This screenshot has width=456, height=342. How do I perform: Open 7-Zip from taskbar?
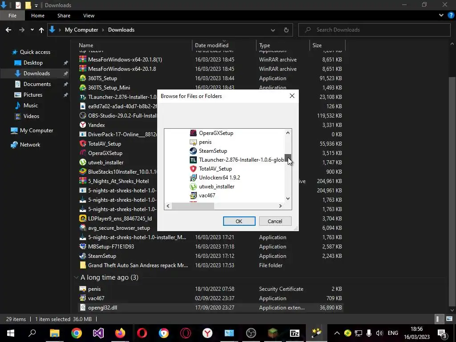point(295,333)
